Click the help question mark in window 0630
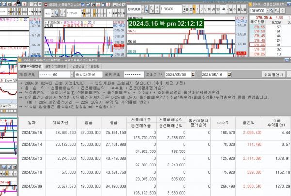Screen dimensions: 291x196 point(108,5)
